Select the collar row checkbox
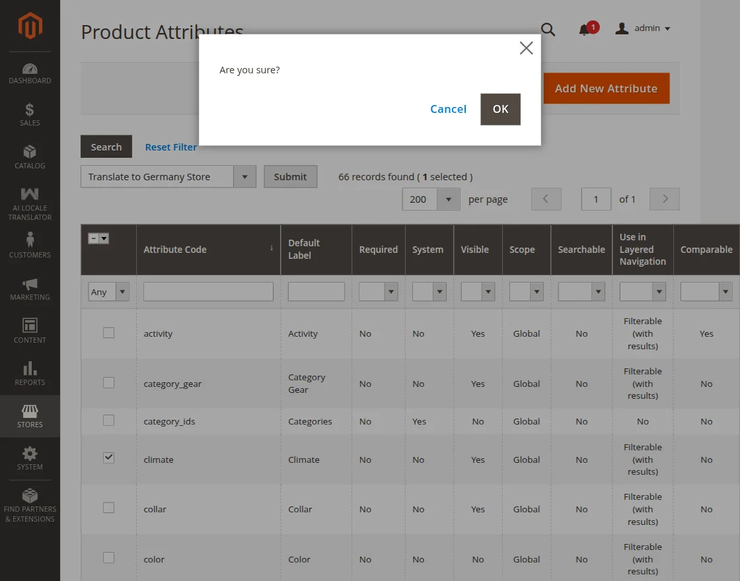 click(x=109, y=508)
